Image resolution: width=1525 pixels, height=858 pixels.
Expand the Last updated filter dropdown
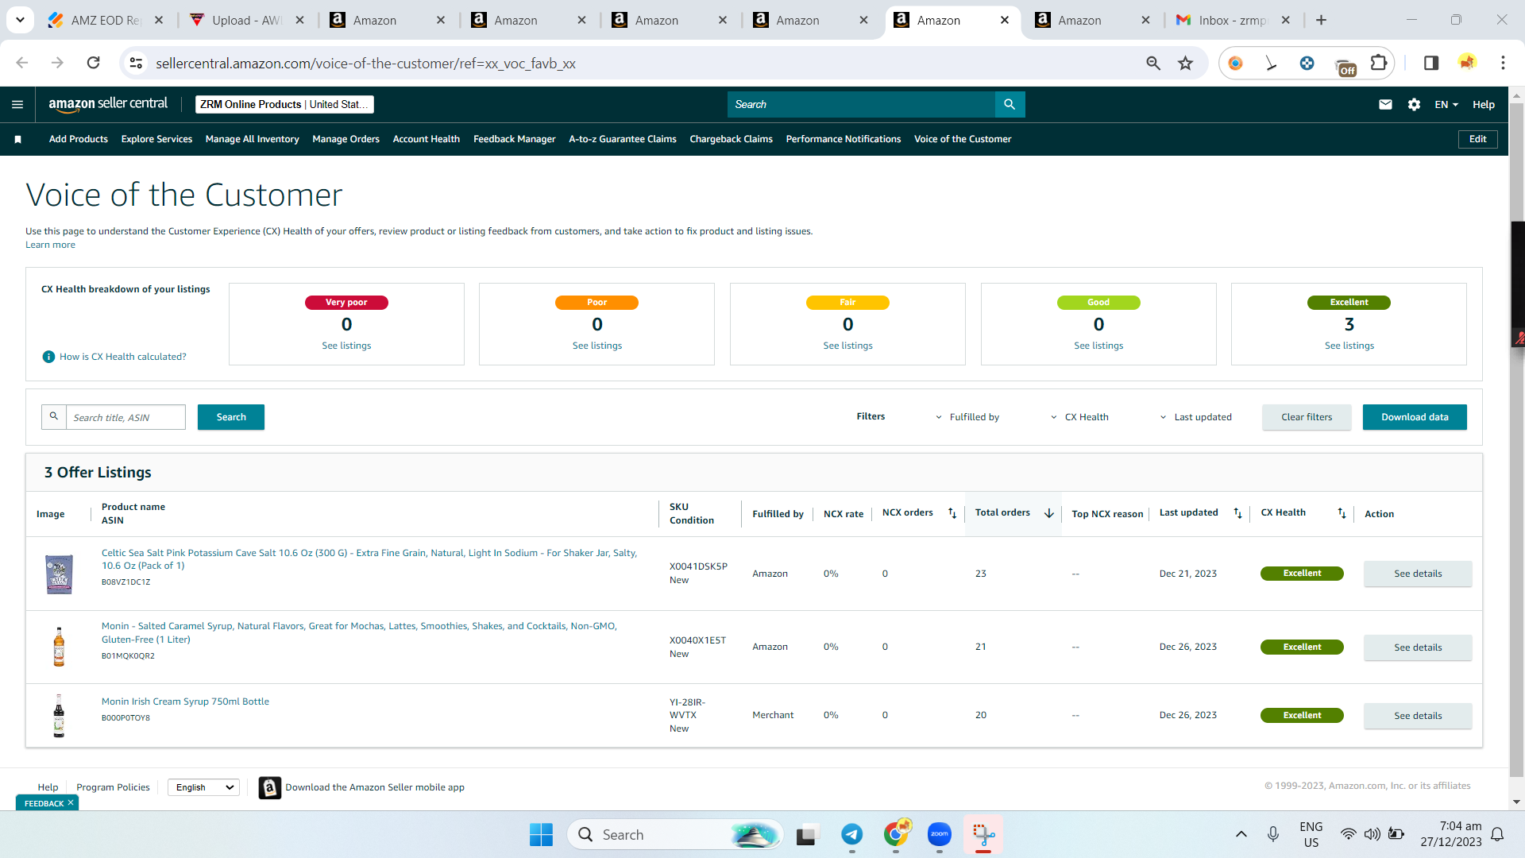1195,417
